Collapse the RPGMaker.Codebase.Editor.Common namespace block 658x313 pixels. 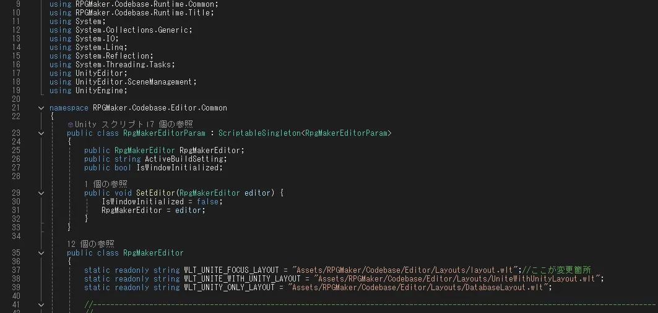point(41,108)
